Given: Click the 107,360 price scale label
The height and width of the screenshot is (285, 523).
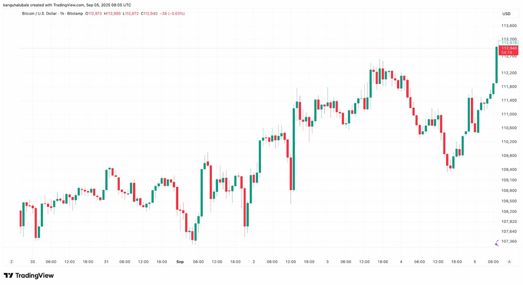Looking at the screenshot, I should (x=509, y=241).
